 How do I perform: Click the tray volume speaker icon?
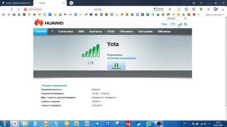[x=205, y=124]
